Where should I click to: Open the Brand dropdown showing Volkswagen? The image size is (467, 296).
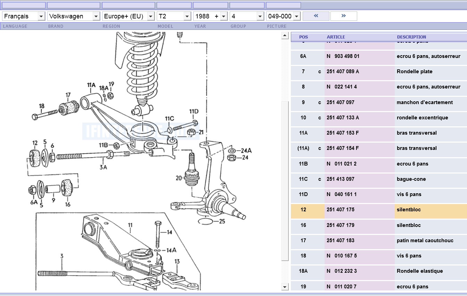[x=74, y=16]
